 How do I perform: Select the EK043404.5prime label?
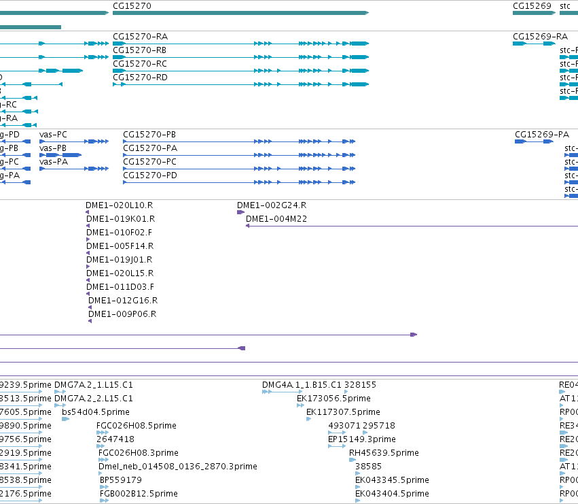click(x=392, y=494)
